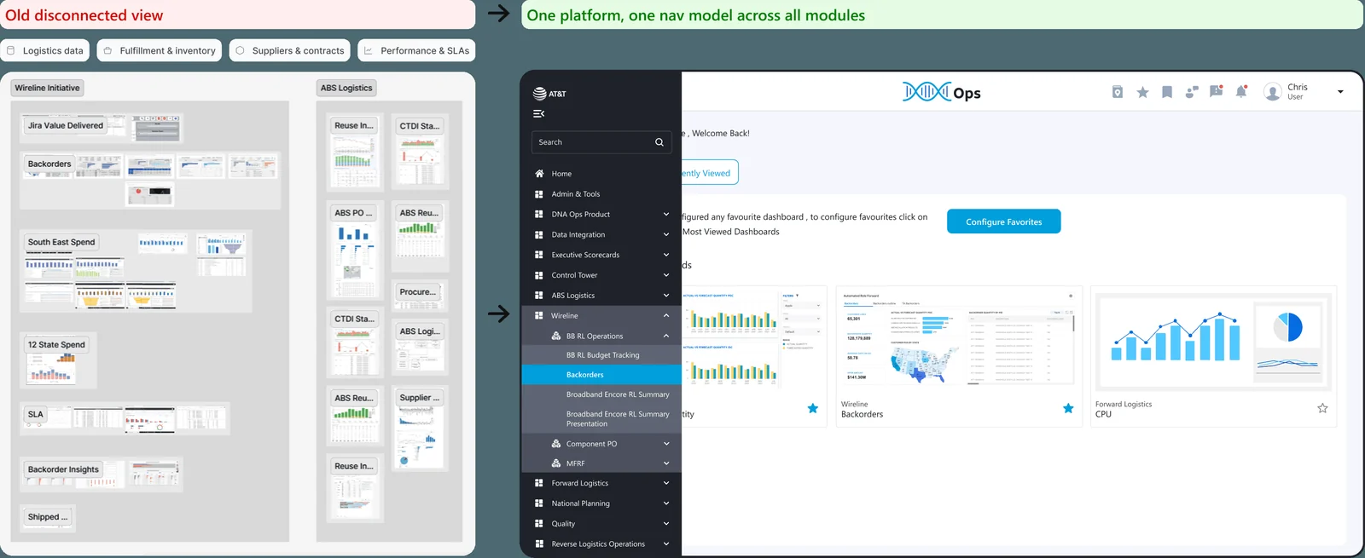The width and height of the screenshot is (1365, 558).
Task: Expand Data Integration menu chevron
Action: 666,235
